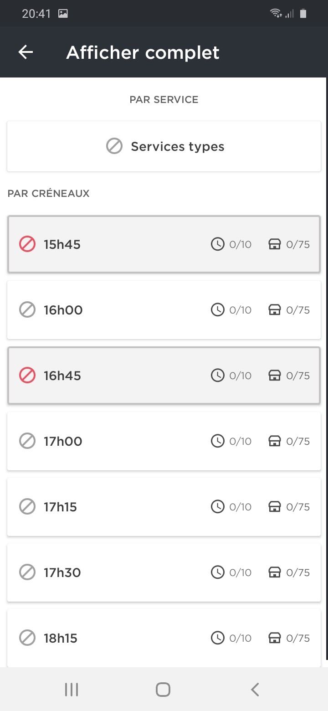
Task: Click the block icon beside 18h15
Action: (27, 638)
